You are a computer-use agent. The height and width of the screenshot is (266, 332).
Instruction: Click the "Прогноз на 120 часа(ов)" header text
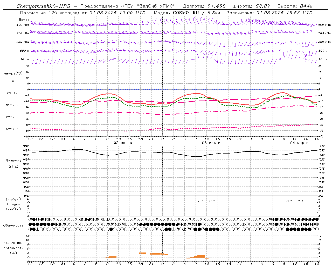click(x=50, y=13)
